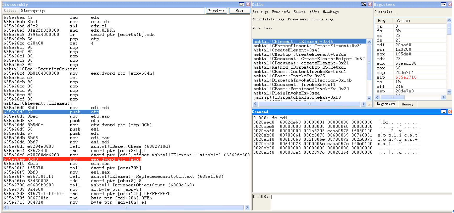Click Less in Calls panel
454x213 pixels.
(x=268, y=28)
